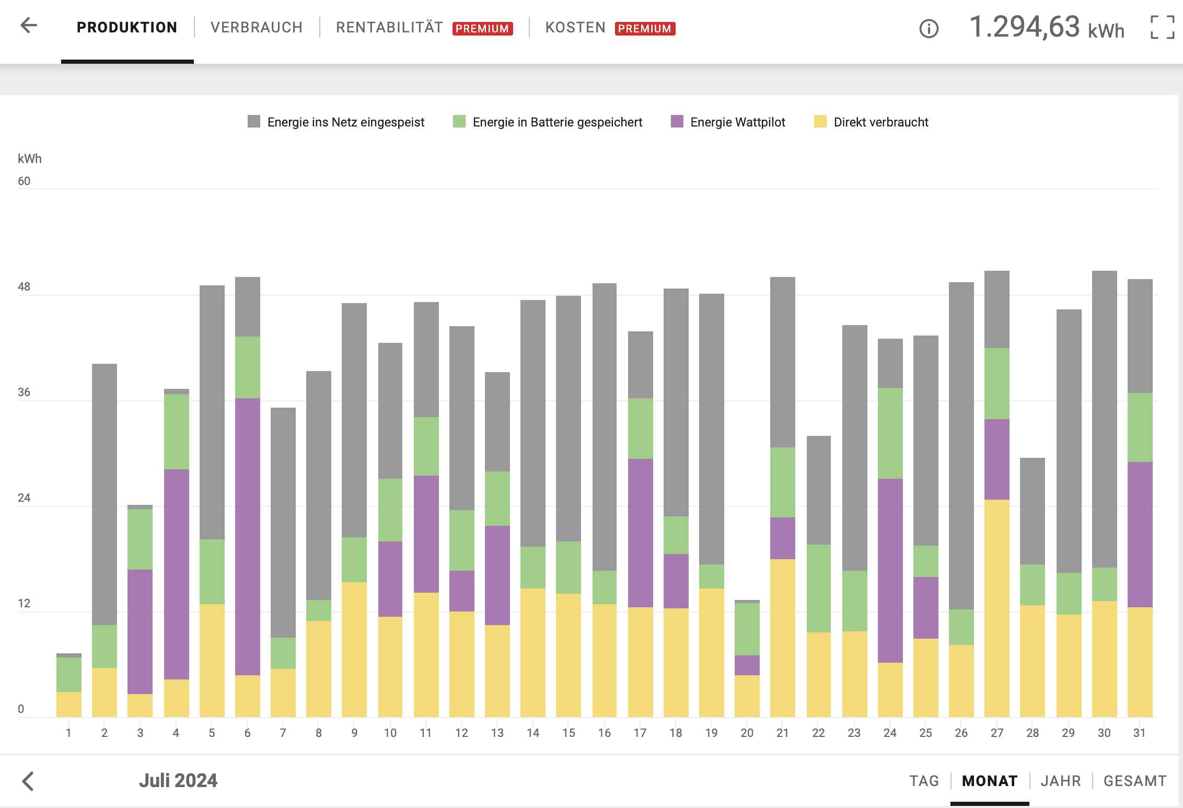The height and width of the screenshot is (808, 1183).
Task: Go to the previous month with chevron
Action: [28, 781]
